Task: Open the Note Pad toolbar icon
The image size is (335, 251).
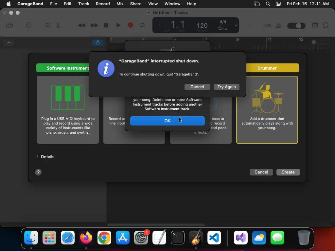Action: pos(315,25)
